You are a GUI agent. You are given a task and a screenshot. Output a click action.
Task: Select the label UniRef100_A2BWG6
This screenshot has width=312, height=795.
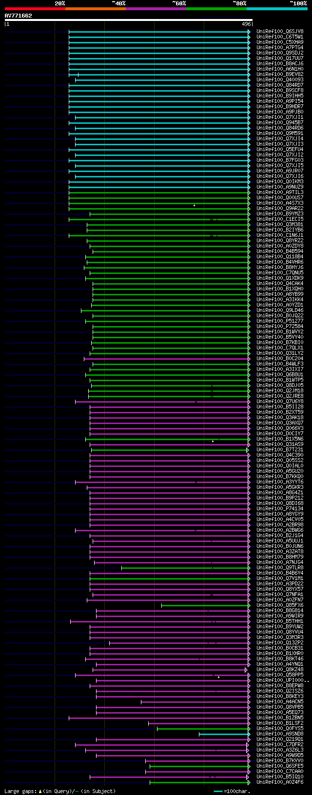point(280,530)
